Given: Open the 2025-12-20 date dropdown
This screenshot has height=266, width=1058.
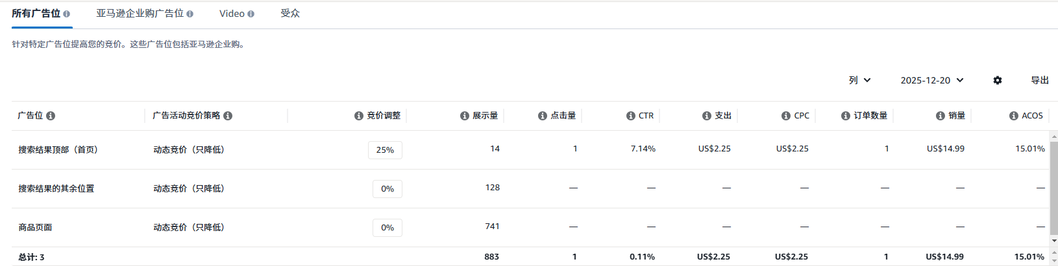Looking at the screenshot, I should coord(932,80).
